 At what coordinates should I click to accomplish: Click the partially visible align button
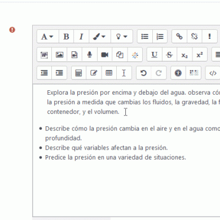tap(217, 55)
